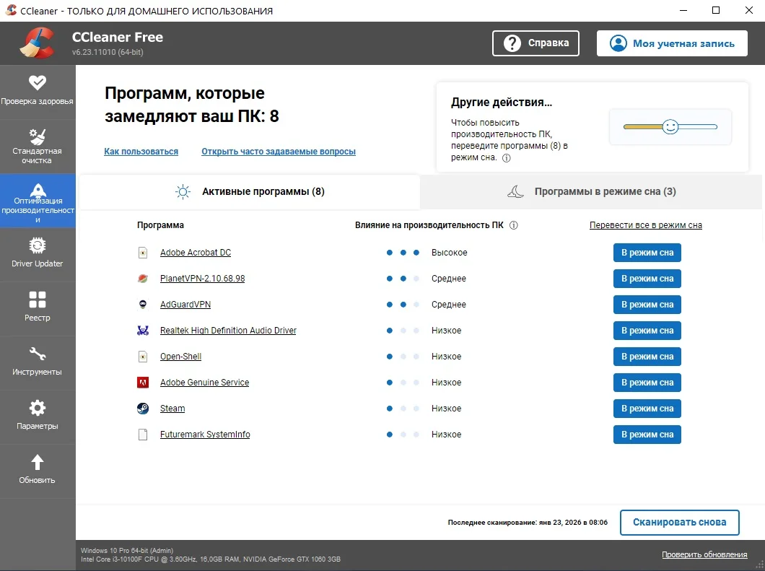Image resolution: width=765 pixels, height=571 pixels.
Task: Open Стандартная очистка in the sidebar
Action: 38,146
